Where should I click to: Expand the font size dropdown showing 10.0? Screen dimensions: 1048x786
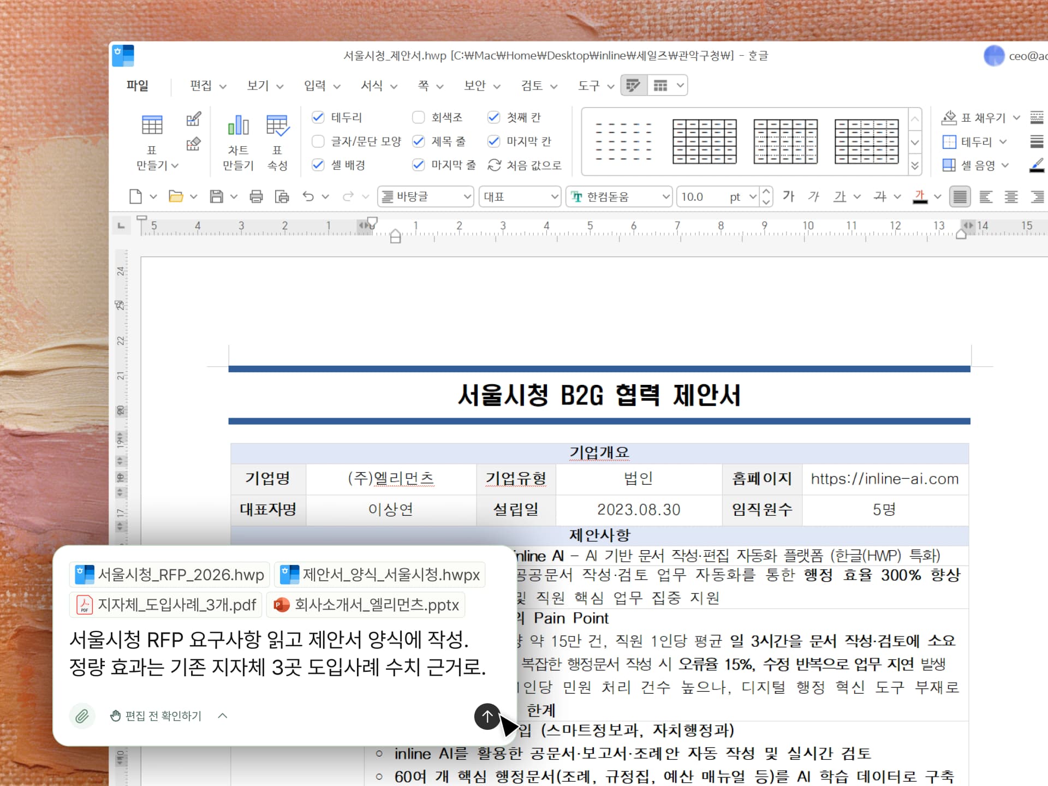753,196
